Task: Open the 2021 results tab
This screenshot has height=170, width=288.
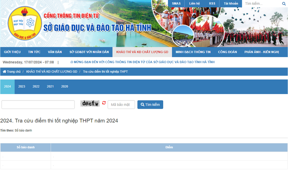Action: [50, 86]
